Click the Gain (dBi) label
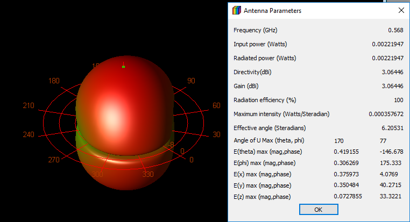 248,86
